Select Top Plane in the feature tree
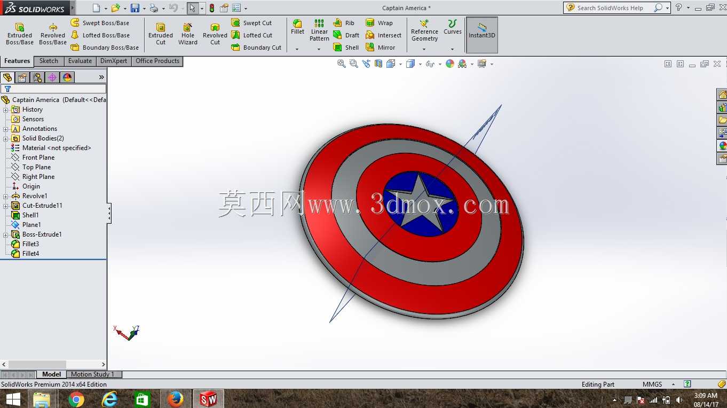 pos(36,167)
